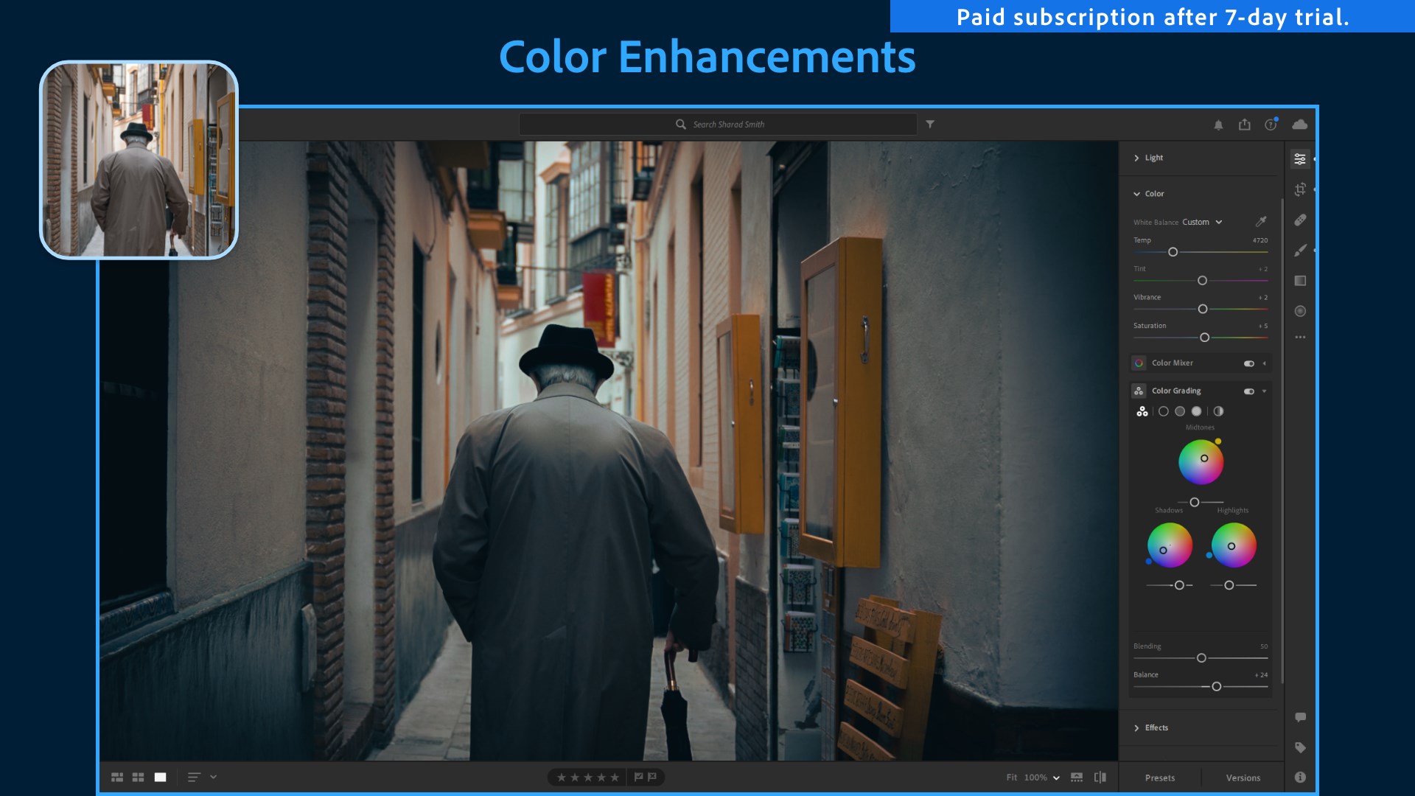Select the Radial Gradient tool
Viewport: 1415px width, 796px height.
tap(1300, 311)
